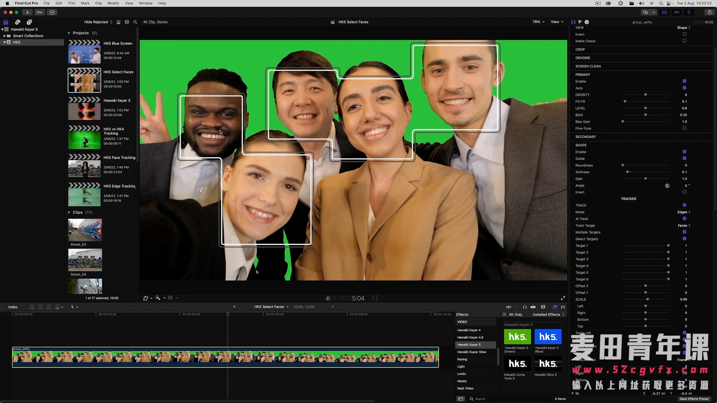Click the Enhancements magic wand icon
Image resolution: width=717 pixels, height=403 pixels.
coord(158,298)
